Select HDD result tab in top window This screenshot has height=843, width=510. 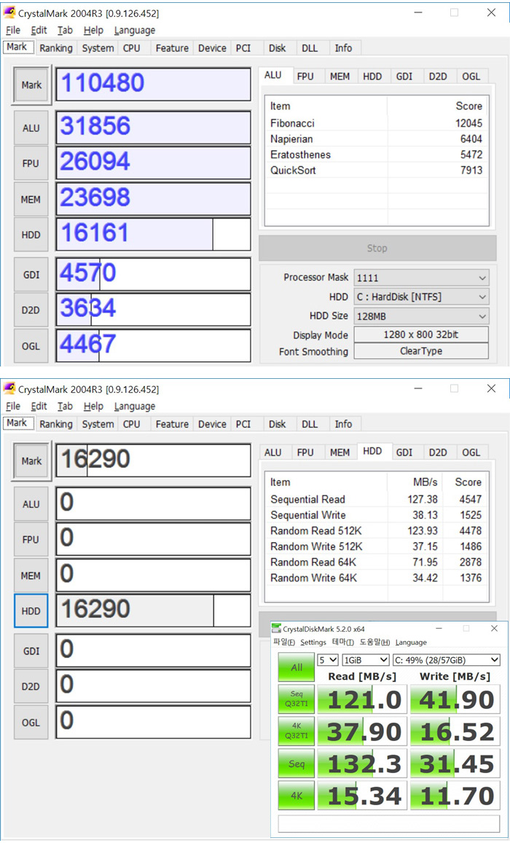click(x=372, y=77)
